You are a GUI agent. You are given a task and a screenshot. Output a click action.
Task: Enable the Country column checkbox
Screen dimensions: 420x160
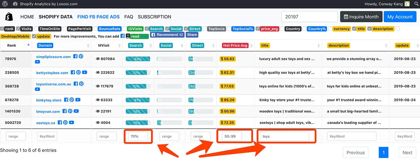coord(282,29)
